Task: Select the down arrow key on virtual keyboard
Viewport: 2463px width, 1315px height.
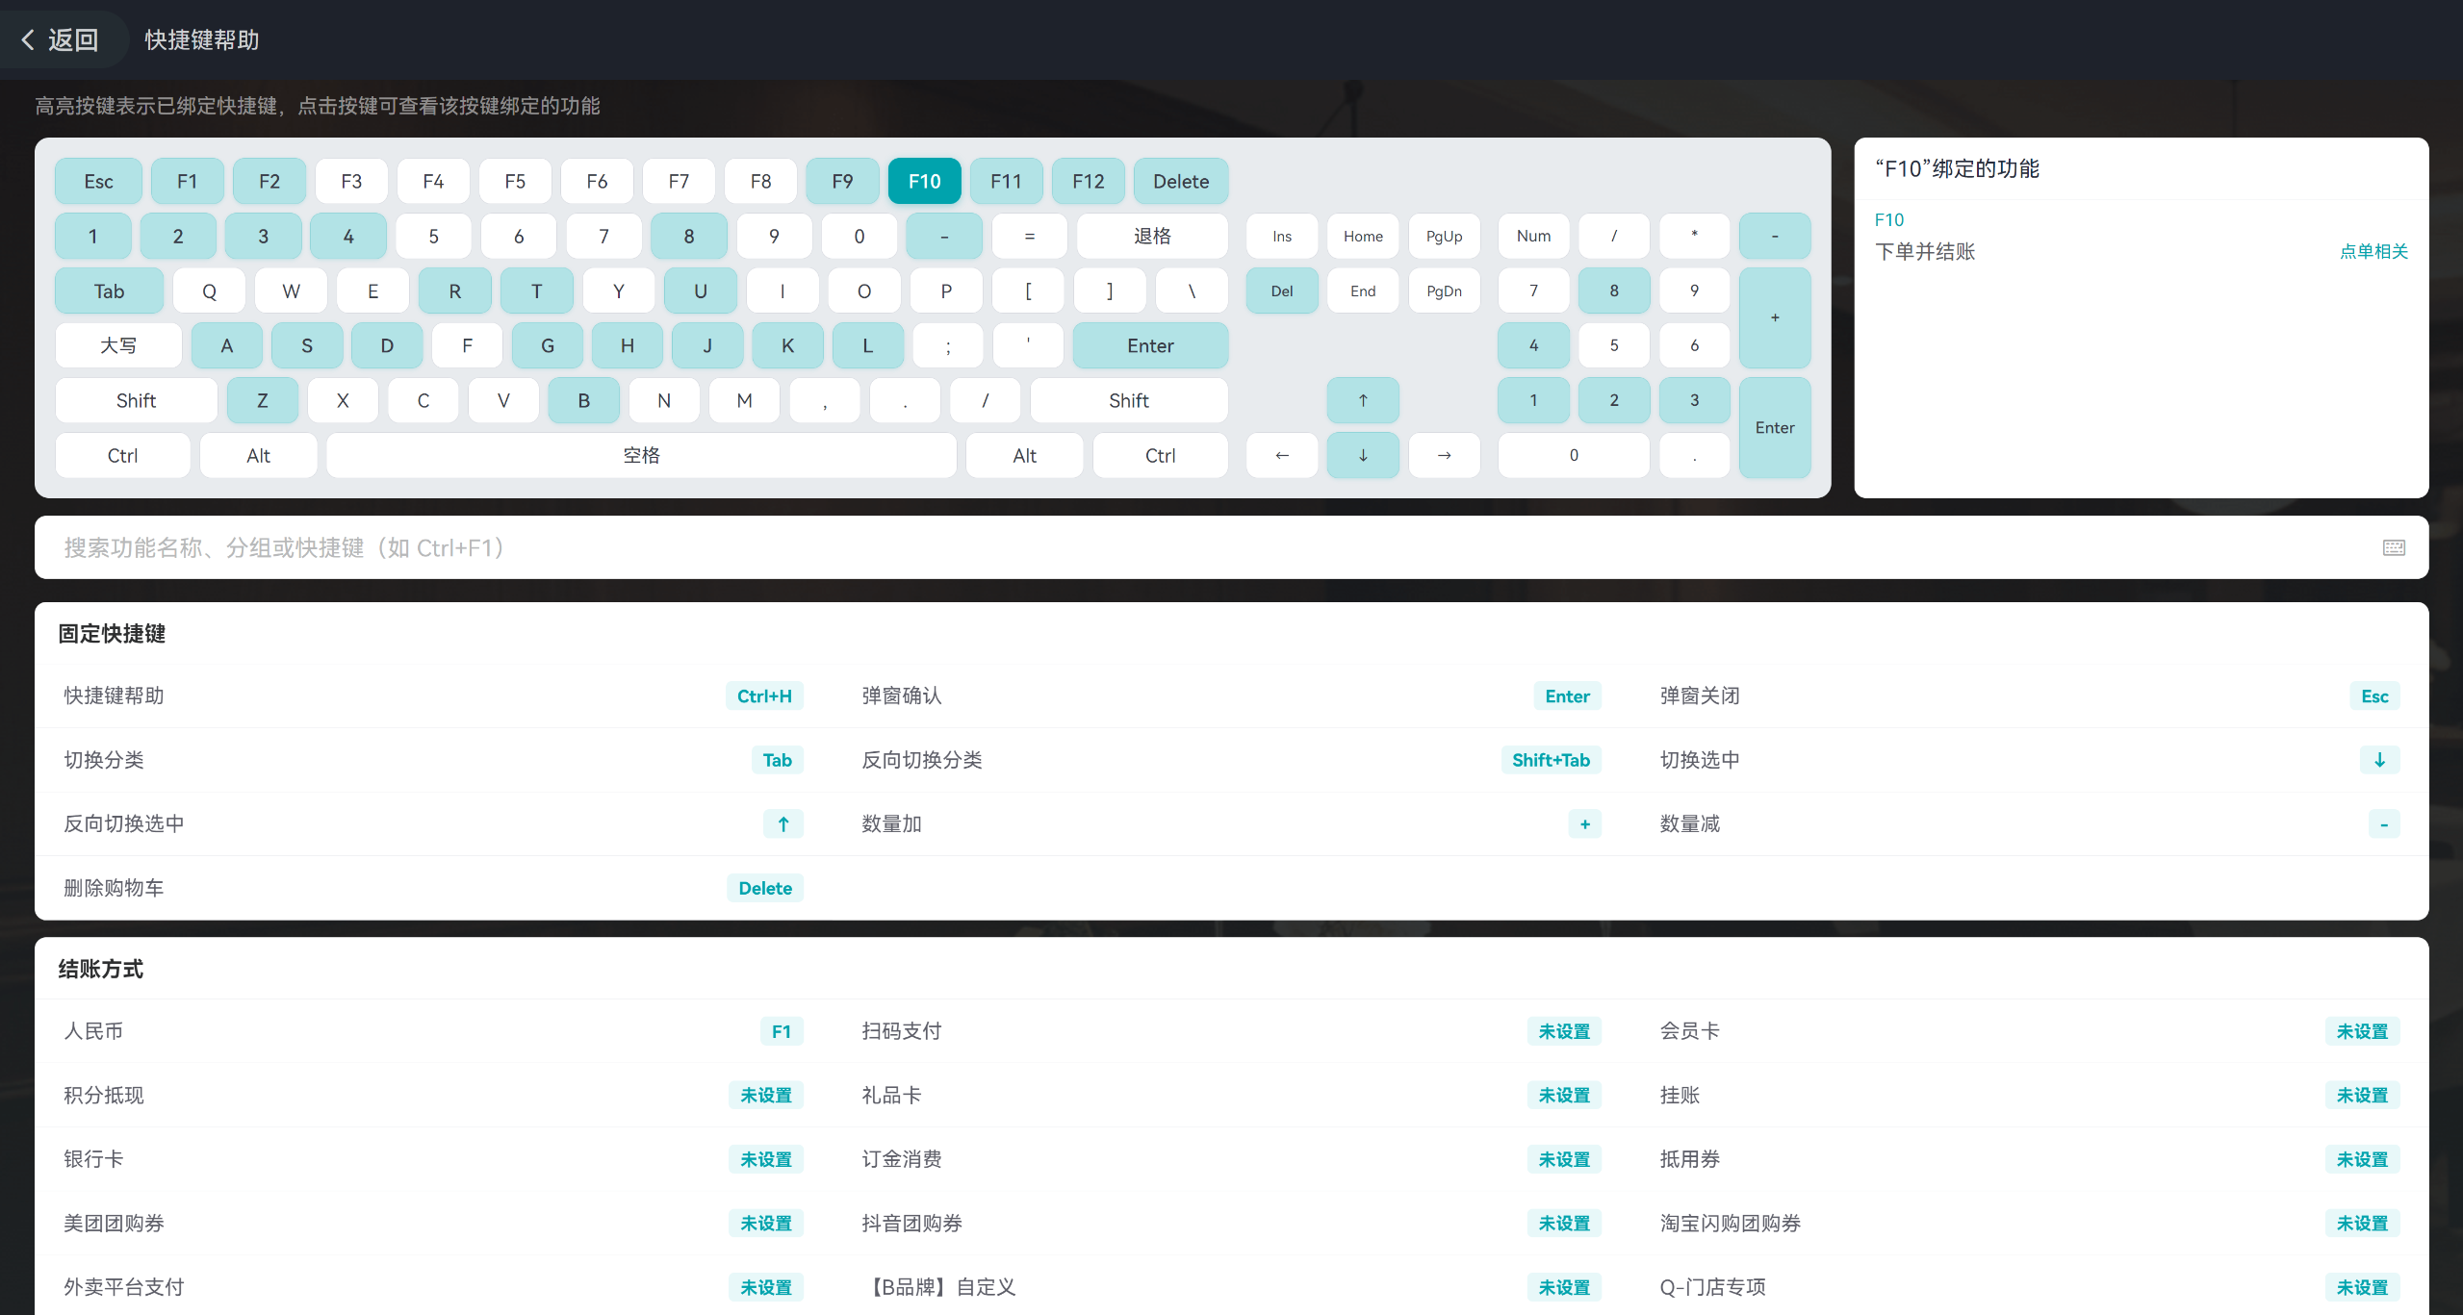Action: point(1363,455)
